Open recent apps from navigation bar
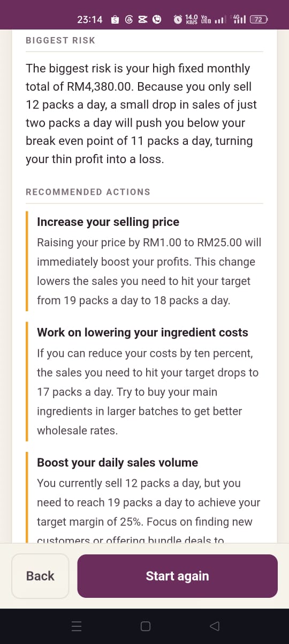 tap(76, 626)
